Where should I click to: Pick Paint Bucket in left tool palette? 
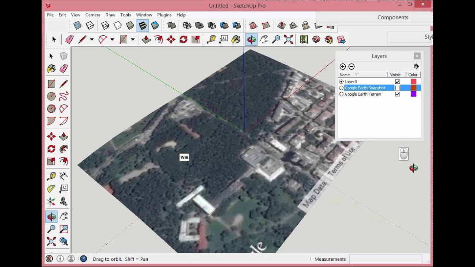coord(51,69)
